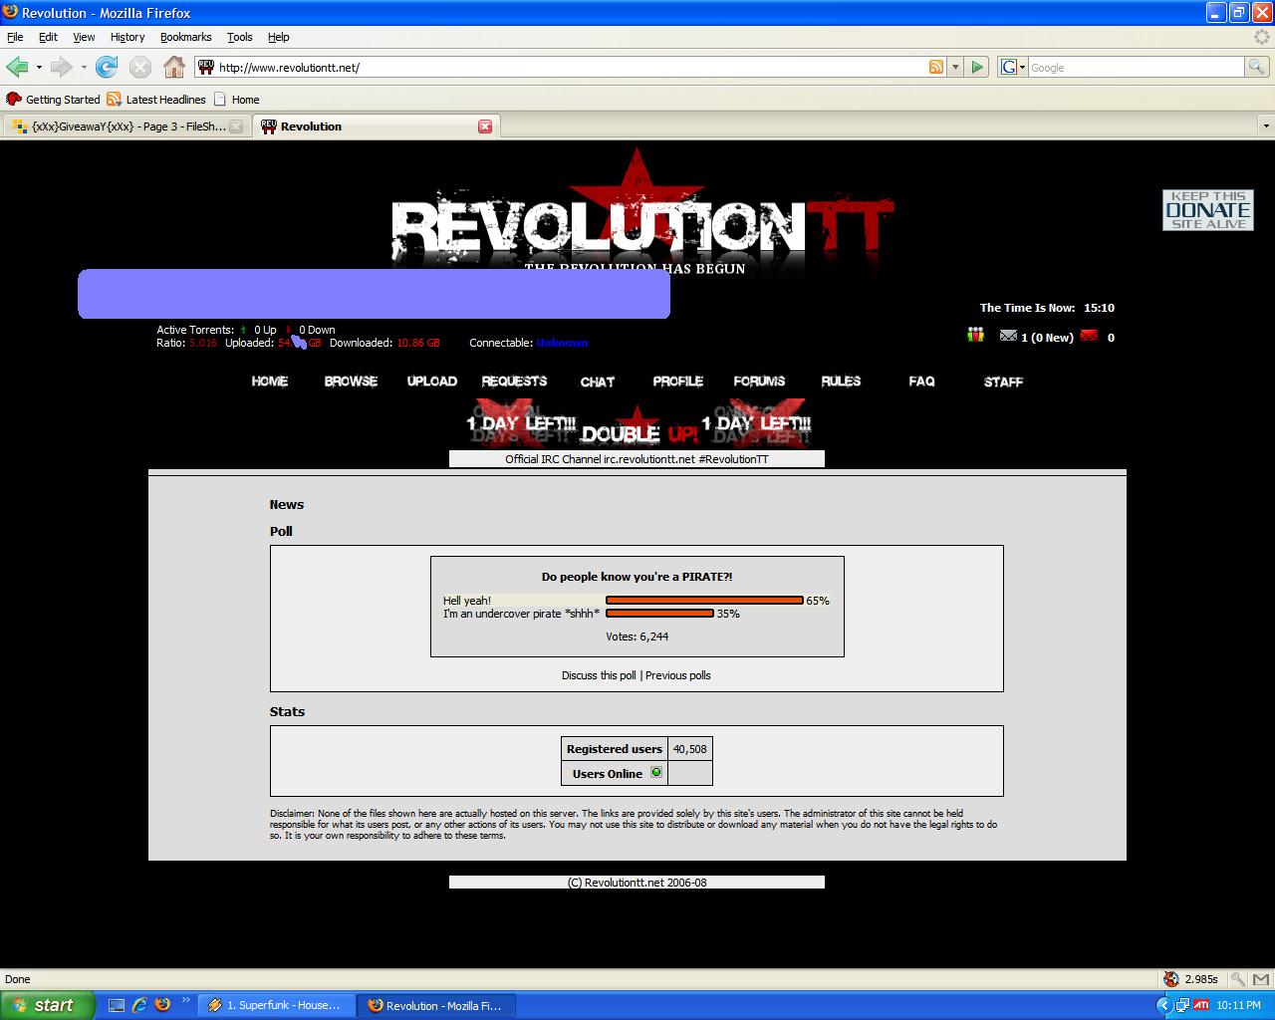1275x1020 pixels.
Task: Open the forward history dropdown arrow
Action: pos(84,68)
